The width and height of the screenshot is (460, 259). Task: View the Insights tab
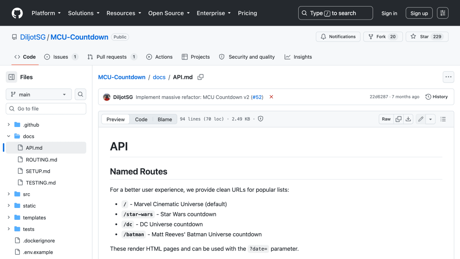[298, 57]
